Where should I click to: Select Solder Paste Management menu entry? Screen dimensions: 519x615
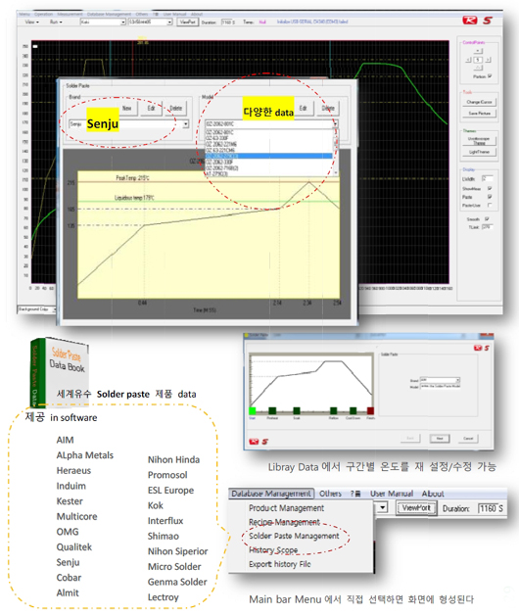294,536
